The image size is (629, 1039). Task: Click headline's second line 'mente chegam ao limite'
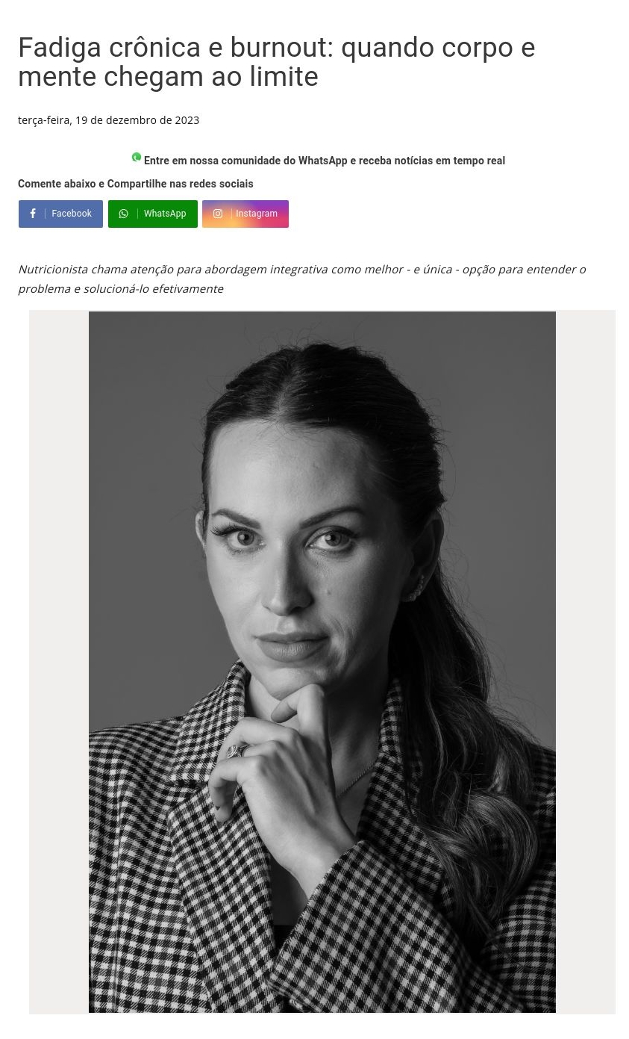pos(168,76)
